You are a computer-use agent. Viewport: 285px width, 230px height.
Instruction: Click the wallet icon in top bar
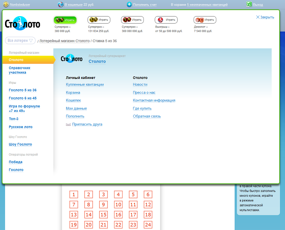point(60,4)
